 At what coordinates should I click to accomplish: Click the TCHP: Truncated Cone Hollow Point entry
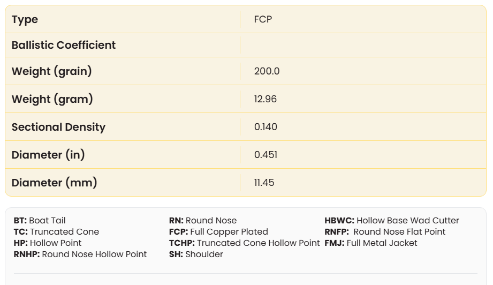(x=244, y=243)
